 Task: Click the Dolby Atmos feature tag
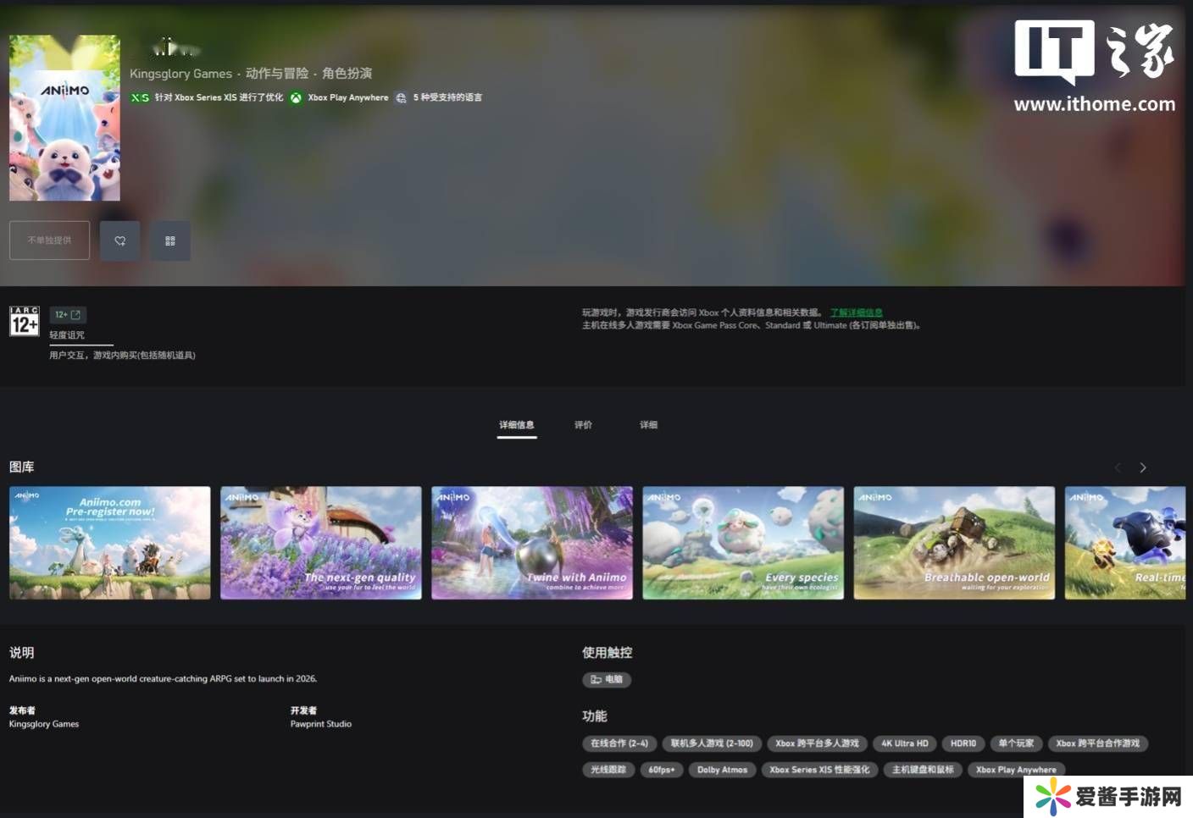[x=722, y=770]
